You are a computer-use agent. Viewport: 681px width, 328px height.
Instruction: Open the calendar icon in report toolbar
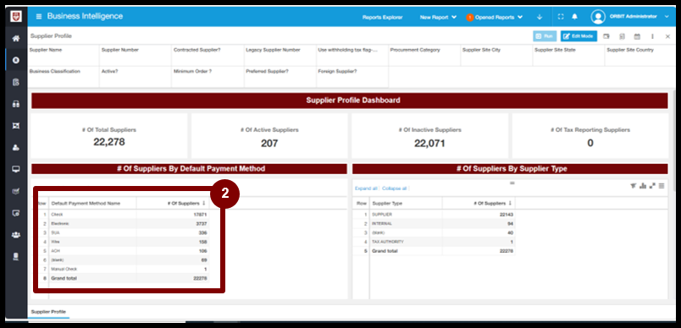pos(637,36)
